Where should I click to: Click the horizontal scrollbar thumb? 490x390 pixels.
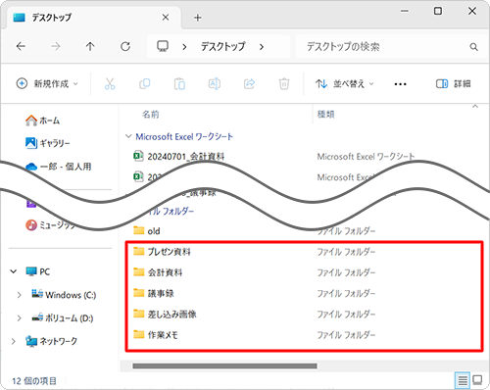point(224,366)
